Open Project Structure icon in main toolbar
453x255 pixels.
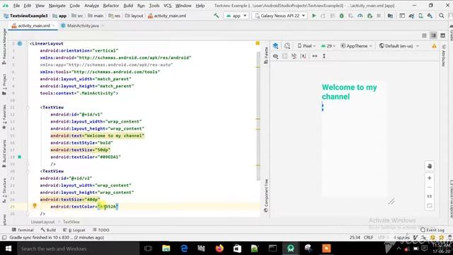tap(390, 16)
